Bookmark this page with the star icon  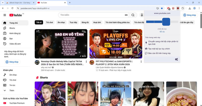click(162, 8)
